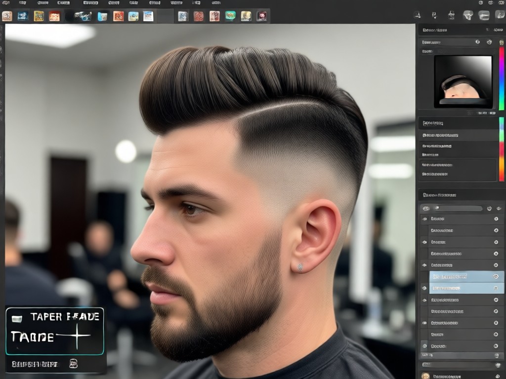The width and height of the screenshot is (506, 379).
Task: Open the dark maroon icon ending the toolbar
Action: 262,16
